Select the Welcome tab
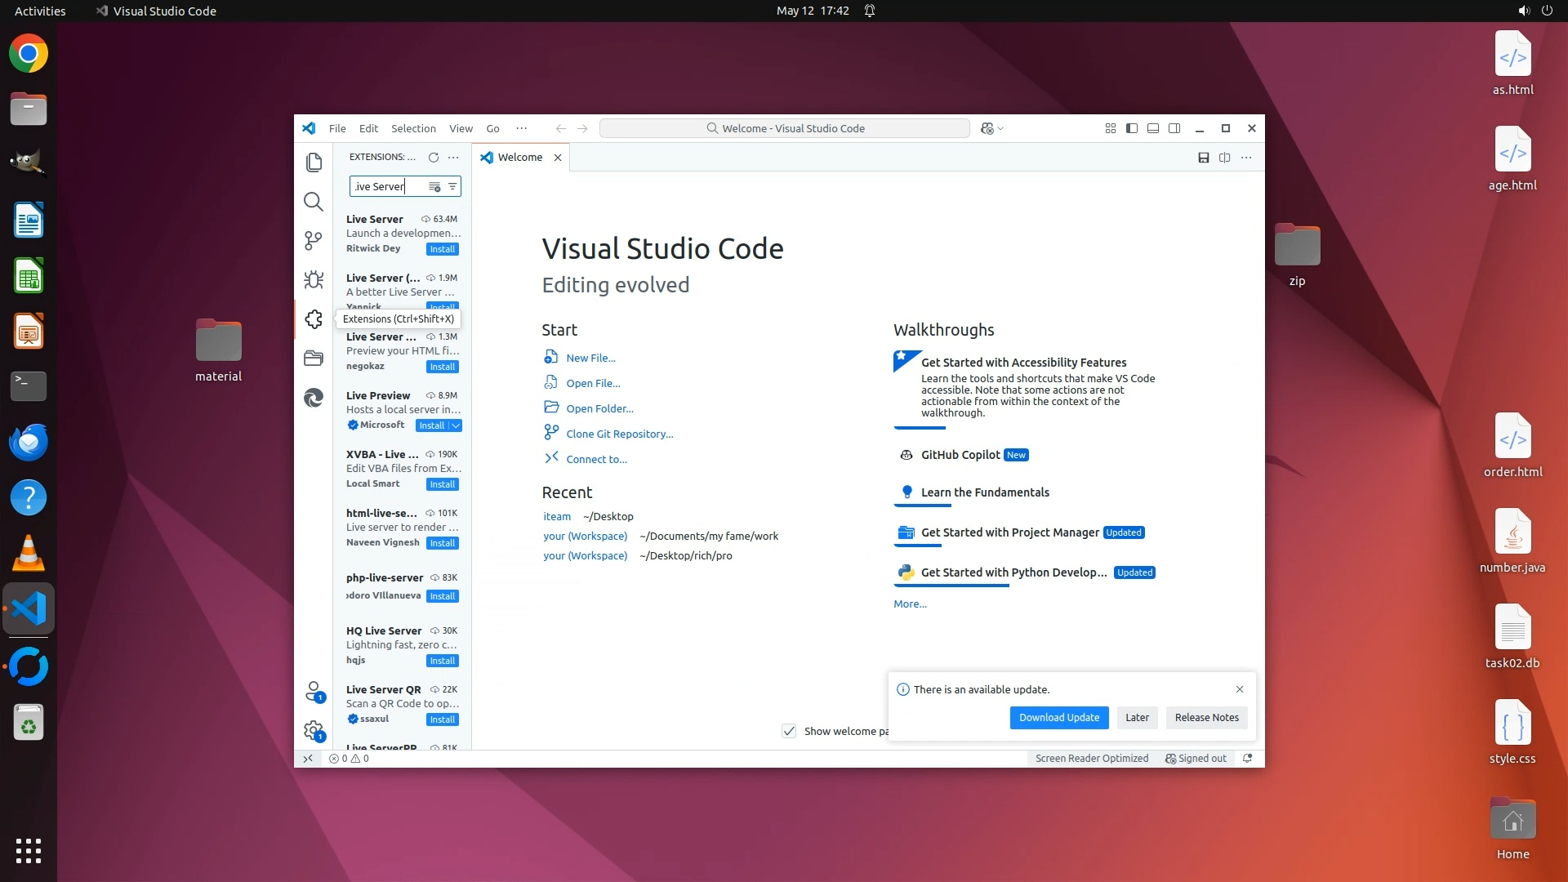The width and height of the screenshot is (1568, 882). [x=519, y=158]
